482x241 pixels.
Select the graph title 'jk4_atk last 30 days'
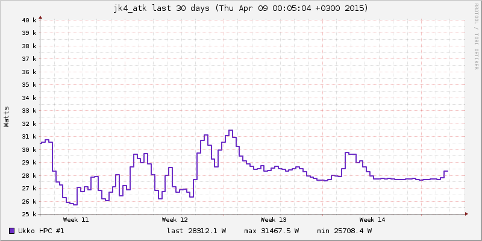[x=161, y=8]
